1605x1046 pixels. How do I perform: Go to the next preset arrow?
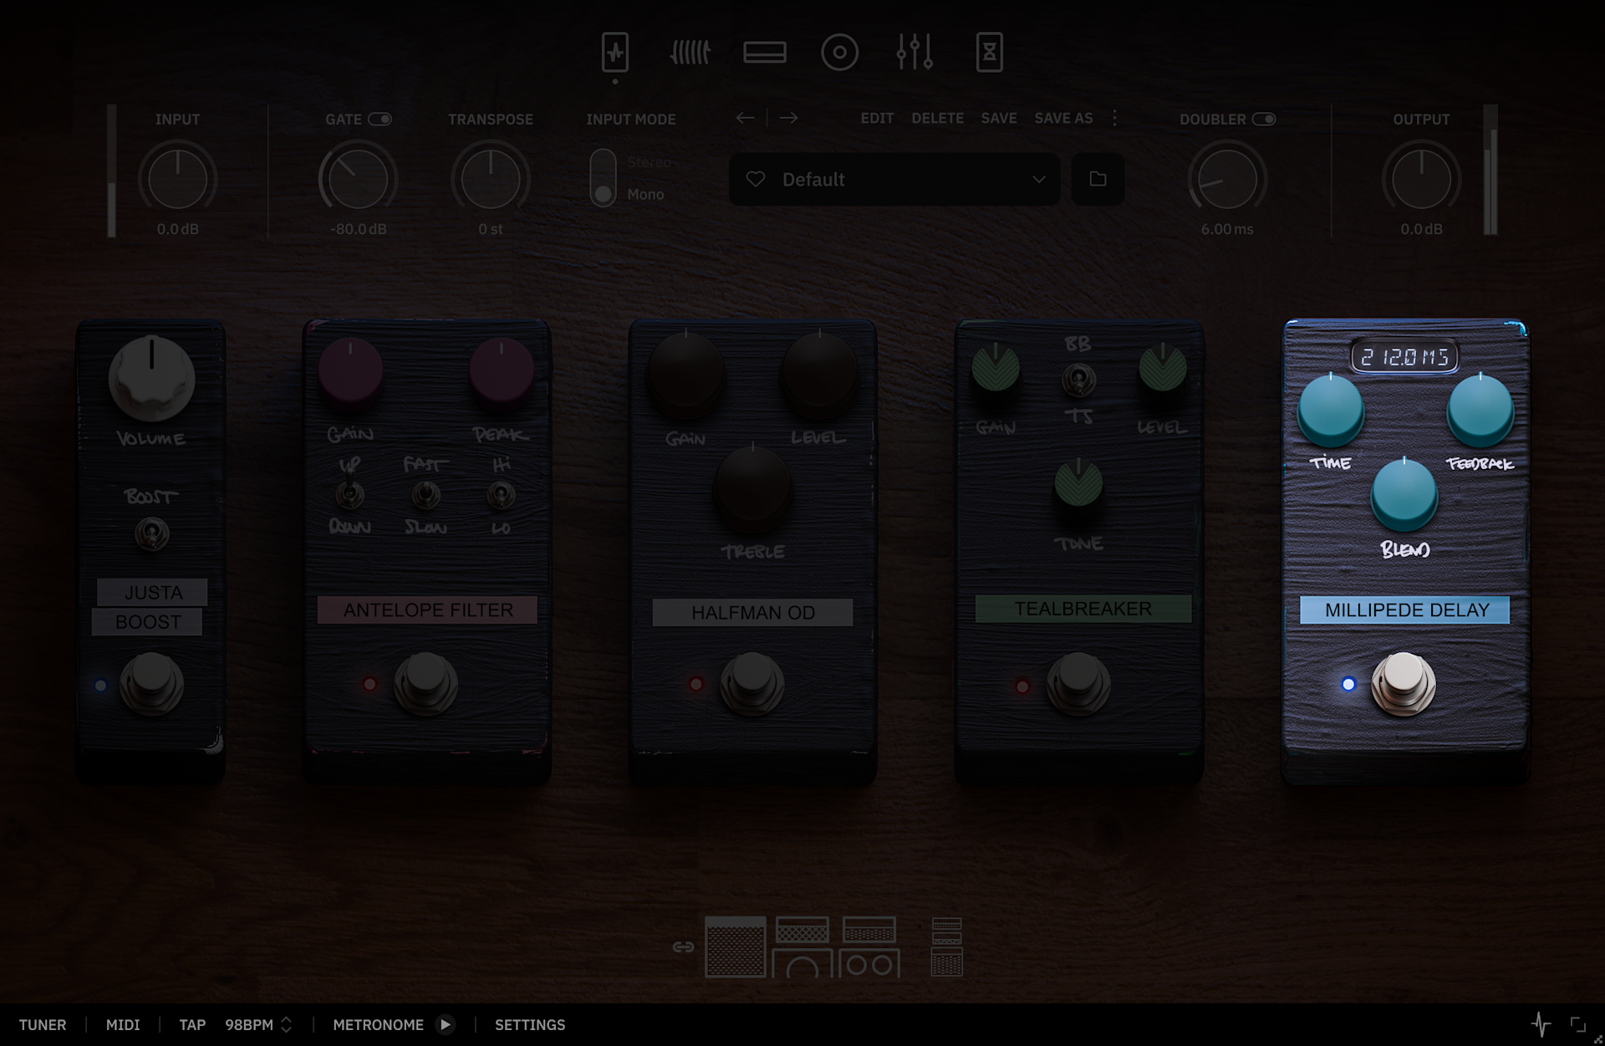(788, 118)
